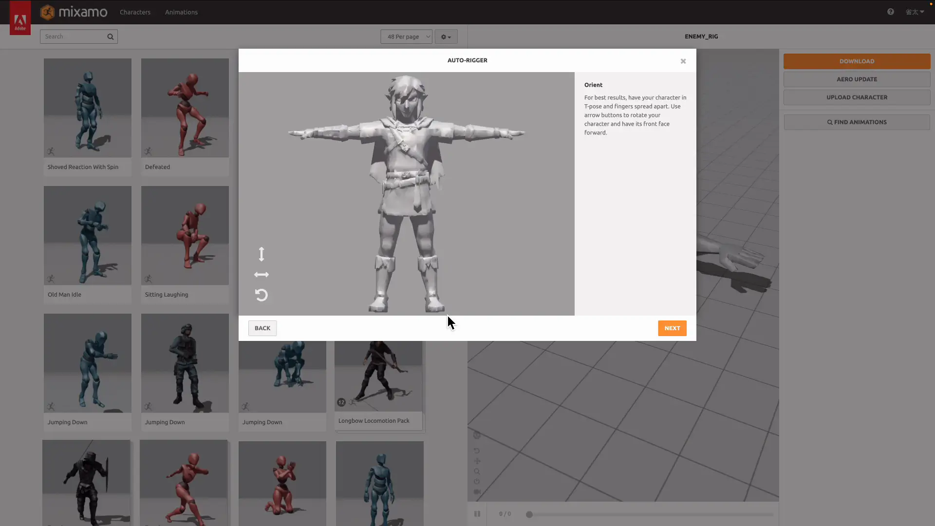Click the rotate character icon in Auto-Rigger
The height and width of the screenshot is (526, 935).
coord(262,295)
